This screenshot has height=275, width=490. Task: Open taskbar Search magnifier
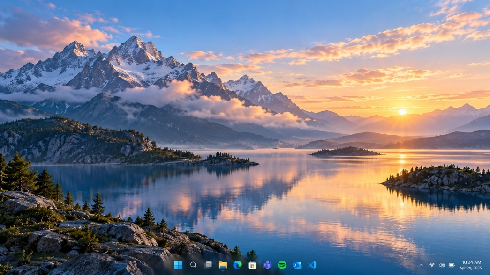tap(194, 265)
